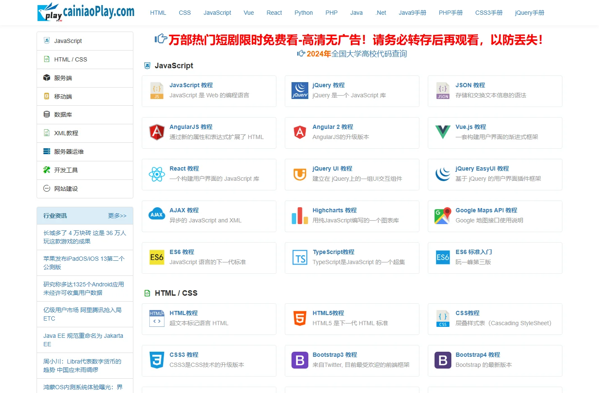The height and width of the screenshot is (393, 599).
Task: Select 移动端 in the sidebar
Action: 85,96
